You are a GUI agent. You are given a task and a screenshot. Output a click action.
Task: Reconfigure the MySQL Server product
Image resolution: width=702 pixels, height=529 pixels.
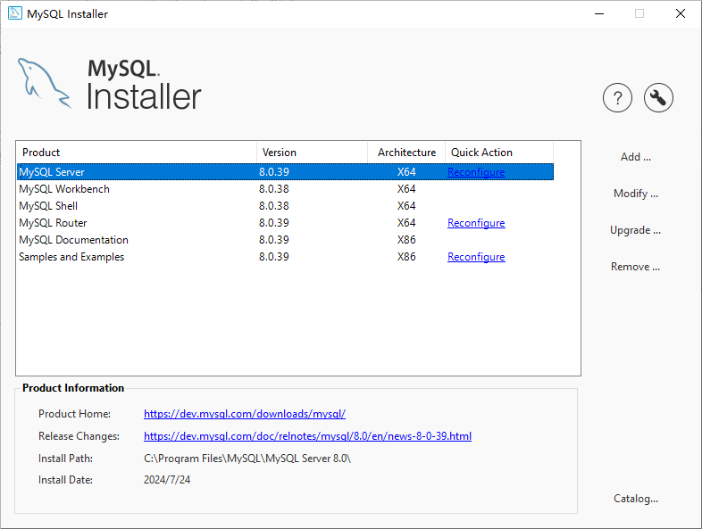[476, 172]
